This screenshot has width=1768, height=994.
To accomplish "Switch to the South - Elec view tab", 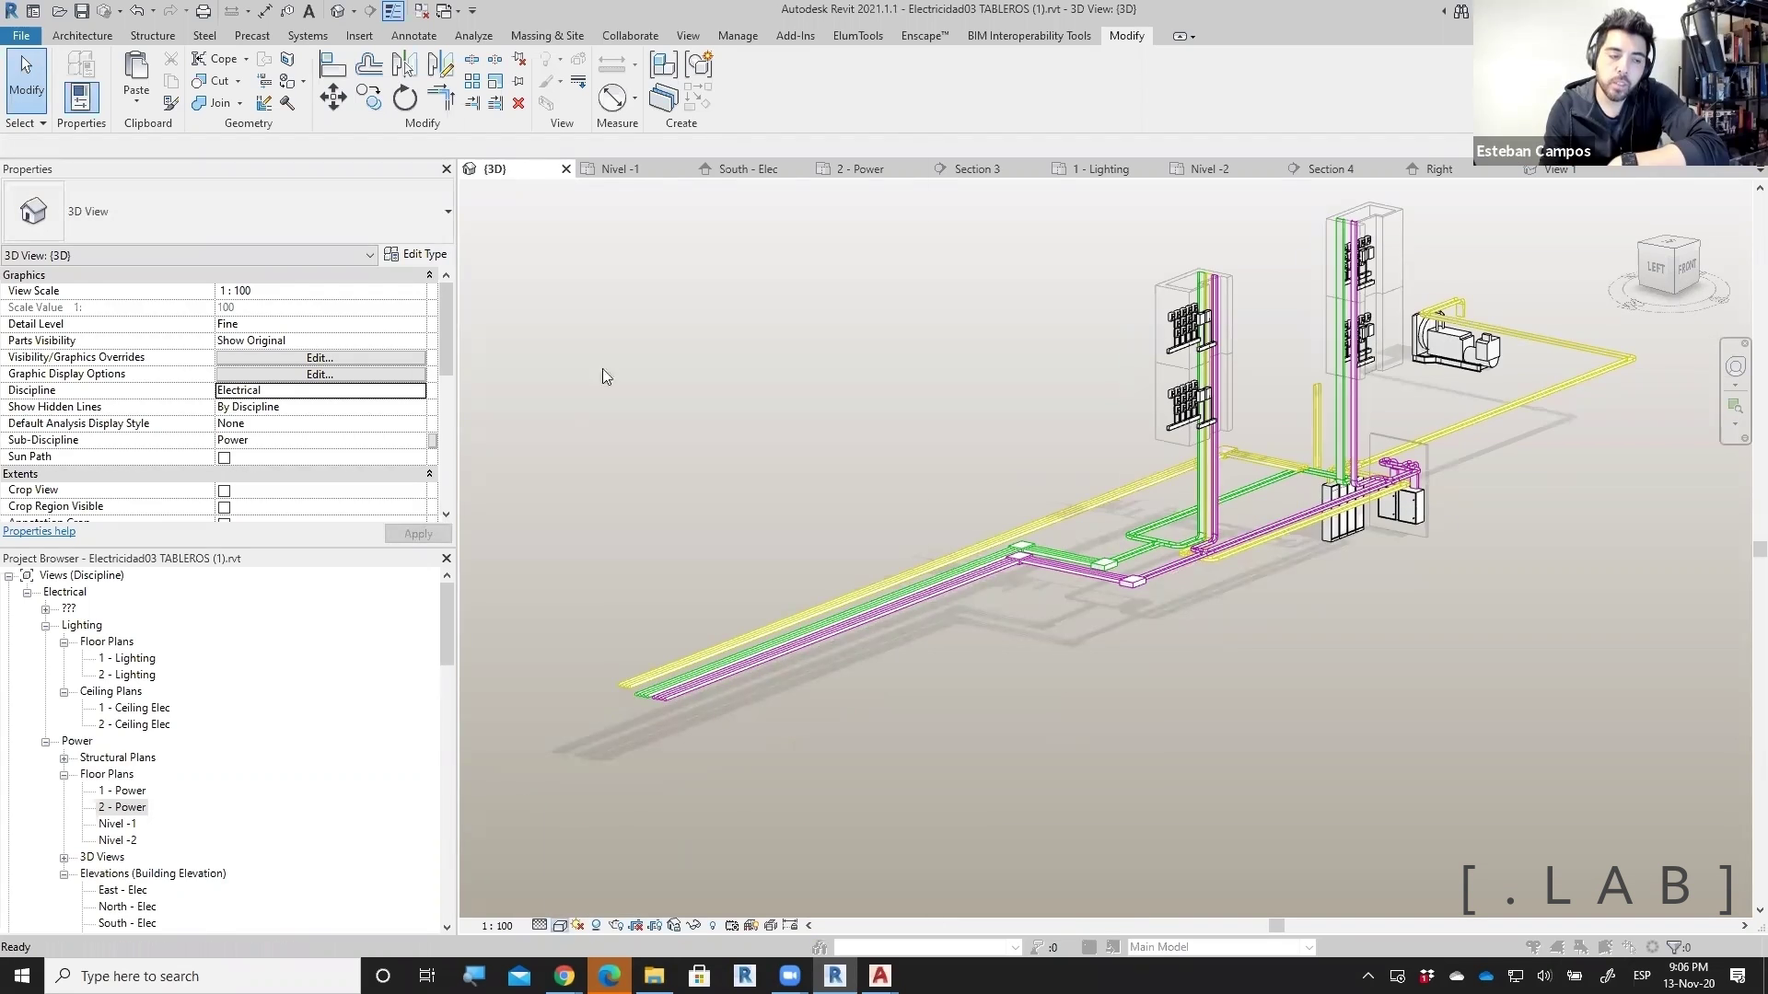I will tap(747, 169).
